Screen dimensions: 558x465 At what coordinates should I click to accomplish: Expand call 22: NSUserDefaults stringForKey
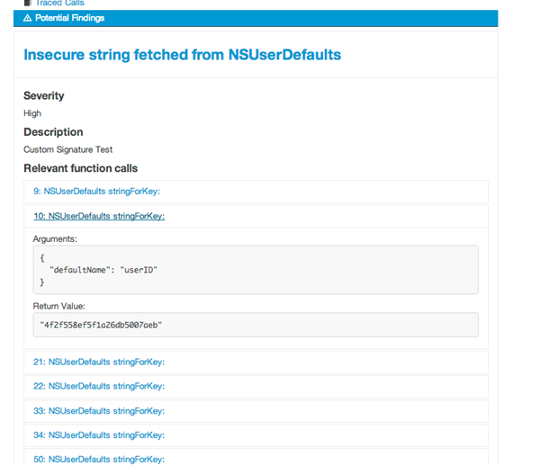tap(99, 386)
